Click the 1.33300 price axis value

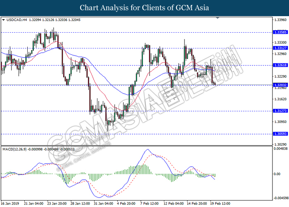280,43
